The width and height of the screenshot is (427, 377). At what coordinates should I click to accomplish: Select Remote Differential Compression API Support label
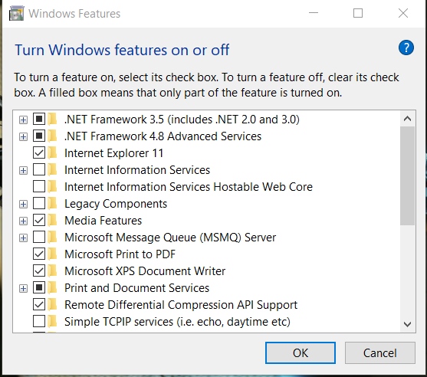pyautogui.click(x=181, y=305)
